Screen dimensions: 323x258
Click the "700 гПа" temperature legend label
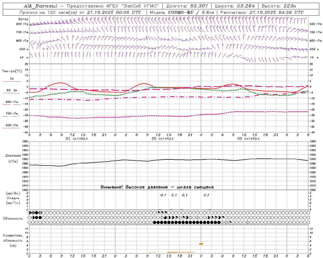[12, 114]
